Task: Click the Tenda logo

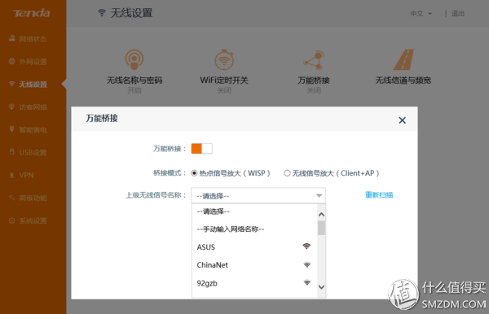Action: pyautogui.click(x=32, y=13)
